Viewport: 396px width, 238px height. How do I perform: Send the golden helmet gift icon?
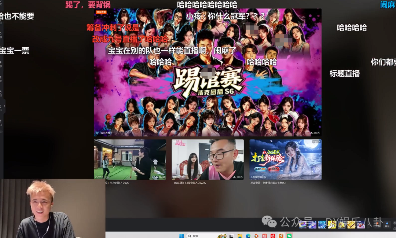[x=341, y=224]
